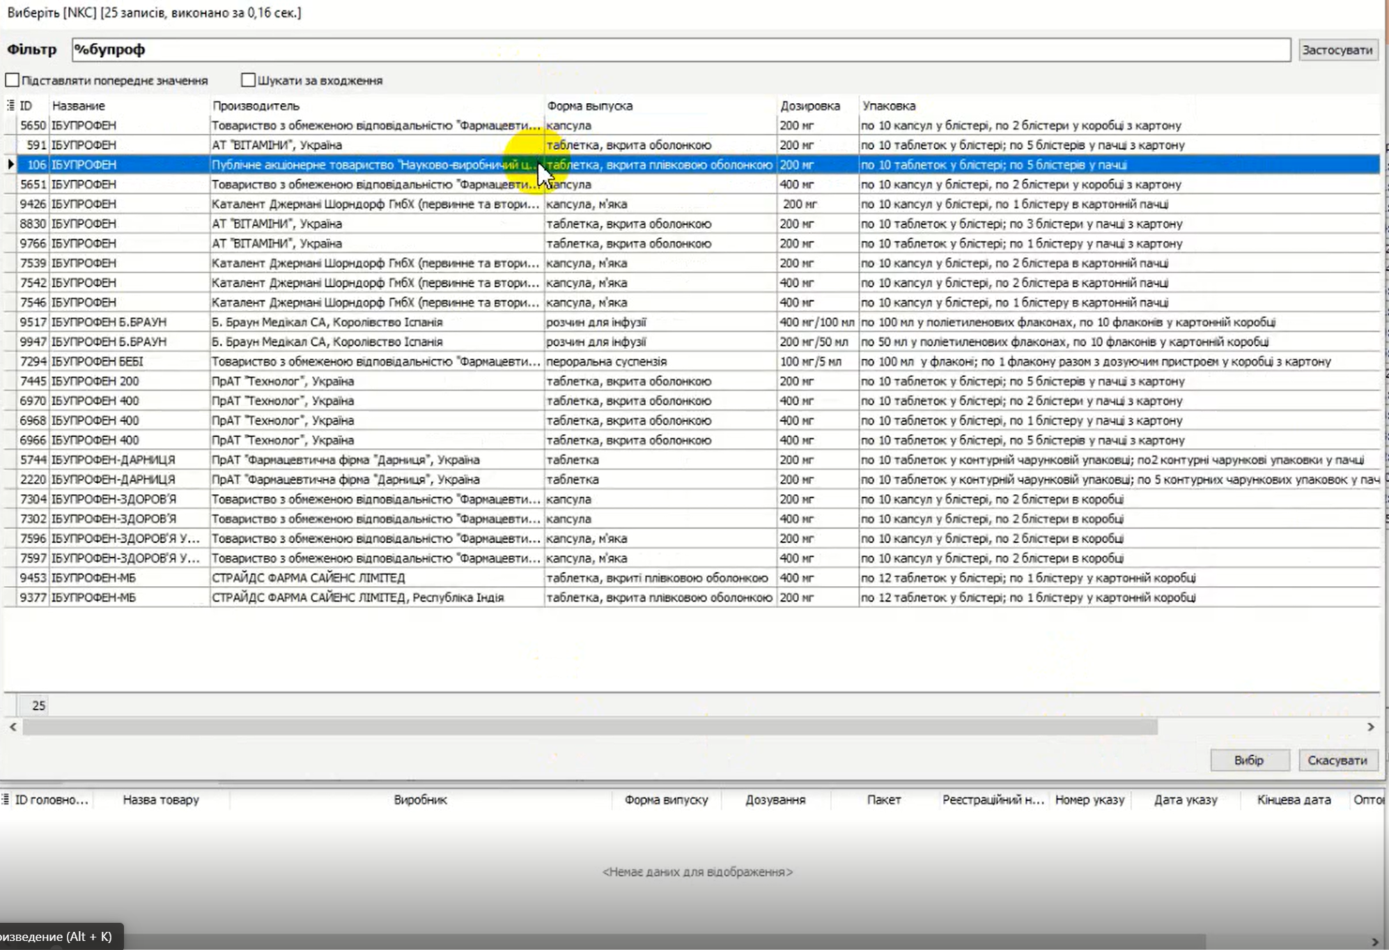Check 'Шукати за входження' option
Image resolution: width=1389 pixels, height=950 pixels.
248,80
